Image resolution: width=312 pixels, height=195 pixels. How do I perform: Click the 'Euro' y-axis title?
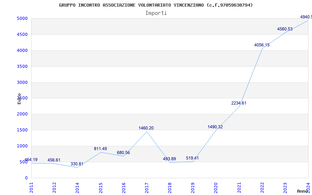[x=19, y=99]
